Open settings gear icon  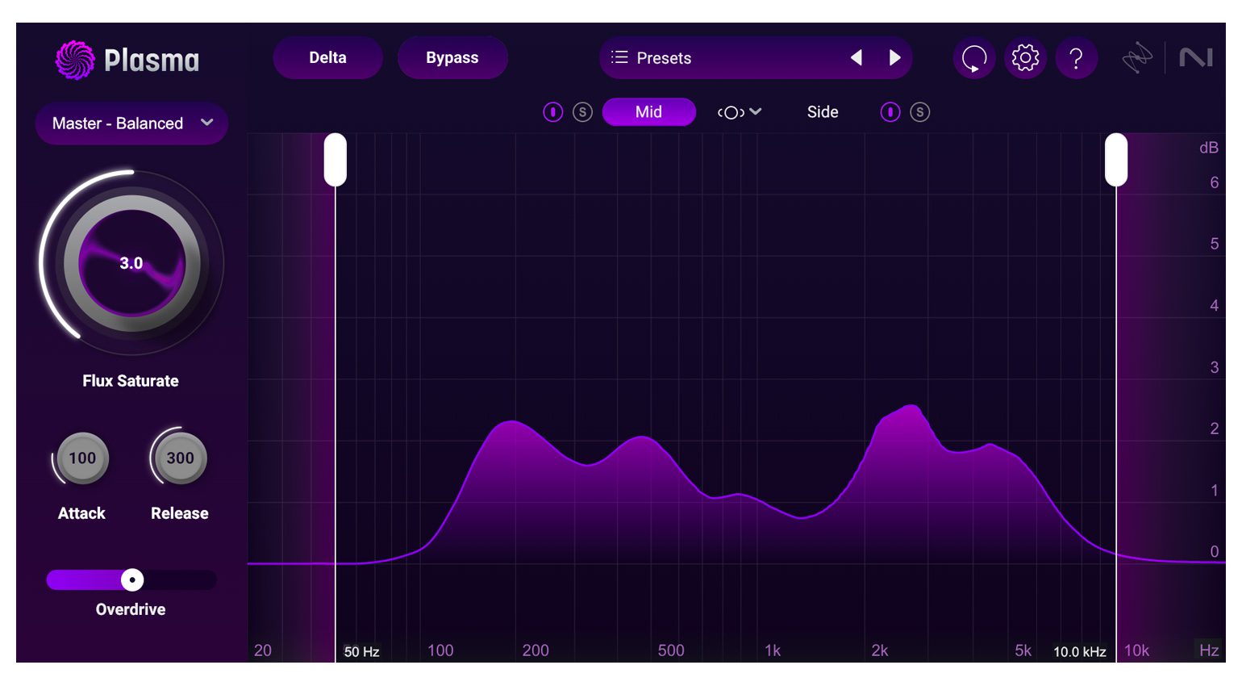click(1025, 58)
